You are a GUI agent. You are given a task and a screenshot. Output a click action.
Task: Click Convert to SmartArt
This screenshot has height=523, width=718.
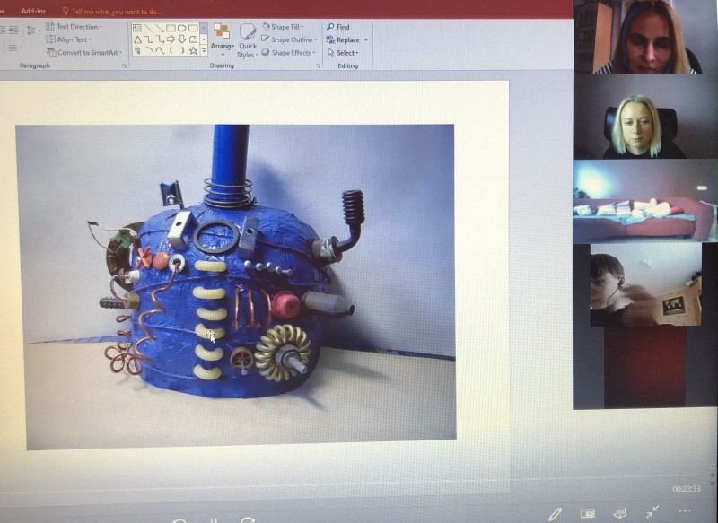click(x=85, y=53)
